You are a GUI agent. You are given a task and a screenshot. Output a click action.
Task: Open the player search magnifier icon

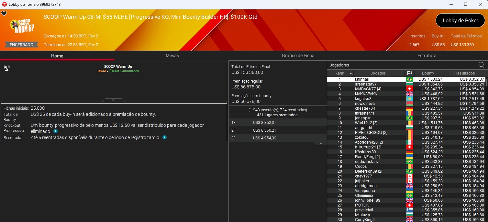[481, 65]
